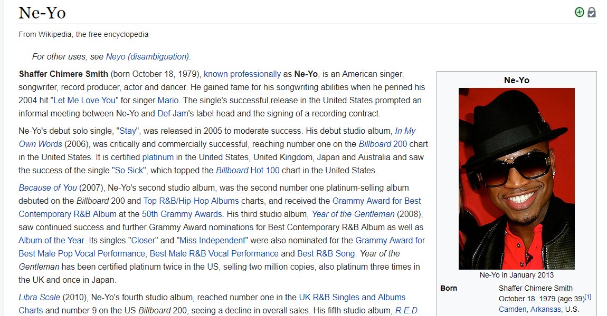Visit the Def Jam link

[x=173, y=113]
